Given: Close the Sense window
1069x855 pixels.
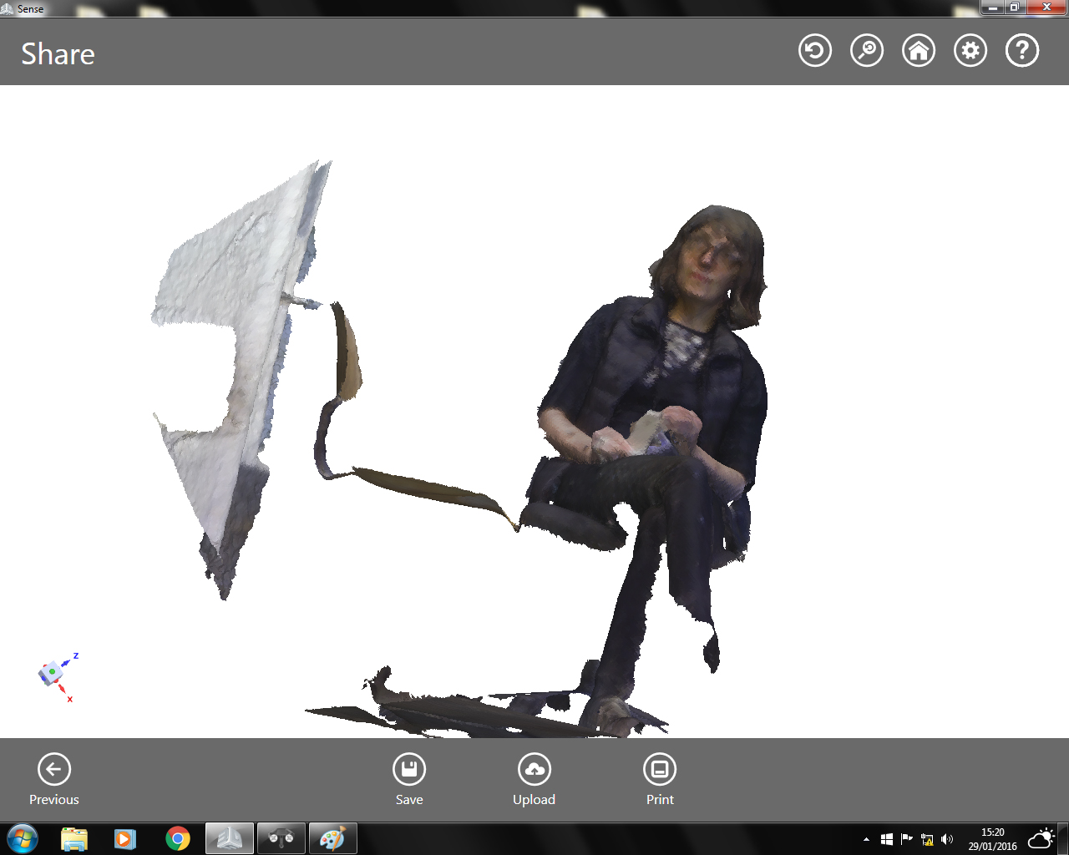Looking at the screenshot, I should tap(1046, 8).
